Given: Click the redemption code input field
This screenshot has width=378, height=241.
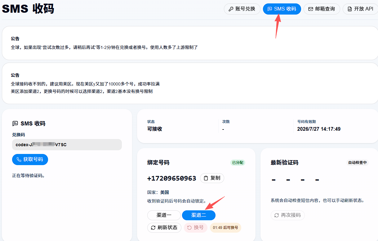Looking at the screenshot, I should pos(67,145).
